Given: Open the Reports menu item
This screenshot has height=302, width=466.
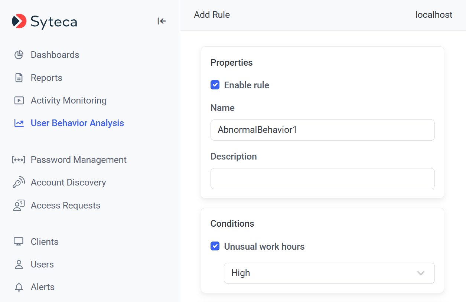Looking at the screenshot, I should pyautogui.click(x=46, y=78).
